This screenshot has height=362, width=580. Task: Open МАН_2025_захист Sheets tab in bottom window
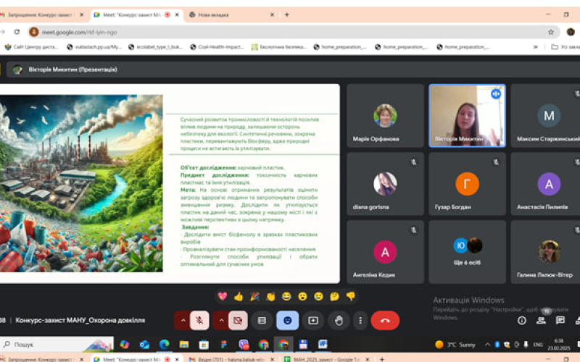click(327, 359)
